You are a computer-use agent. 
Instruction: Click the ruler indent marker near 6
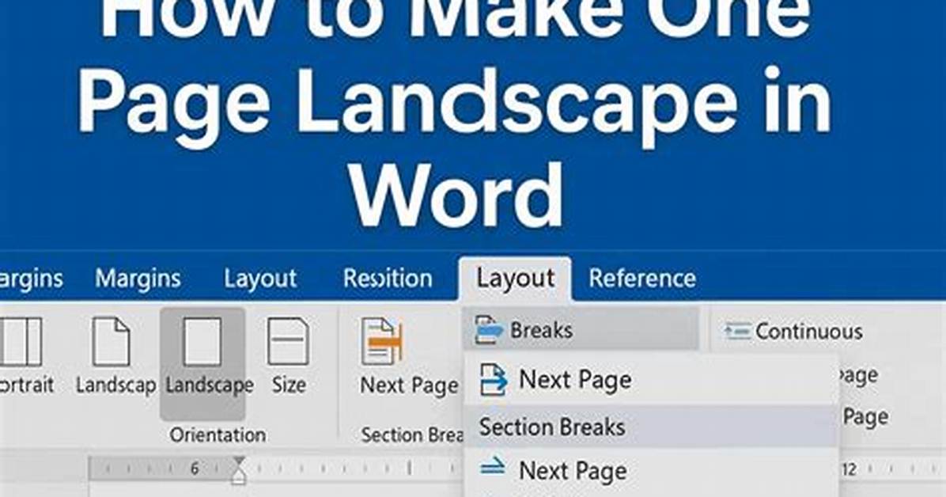point(238,470)
